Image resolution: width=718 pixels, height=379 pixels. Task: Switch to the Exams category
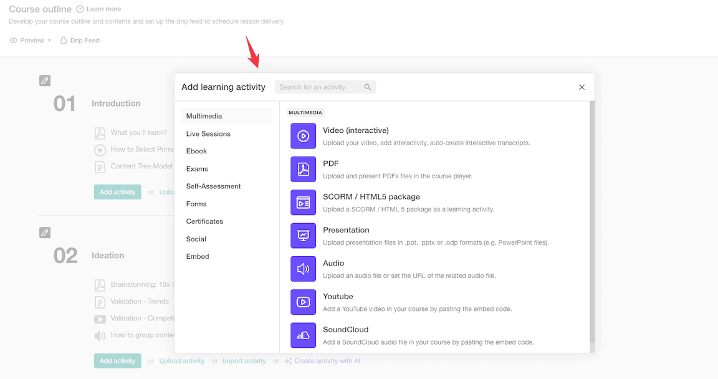(197, 169)
